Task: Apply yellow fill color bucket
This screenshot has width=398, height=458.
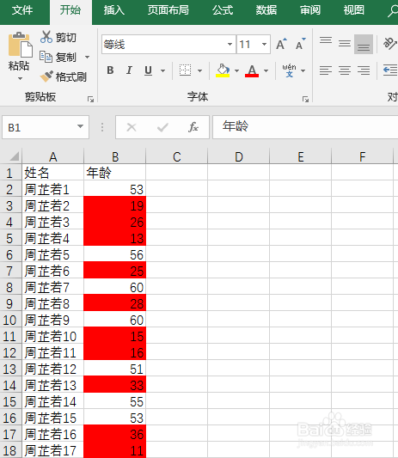Action: pyautogui.click(x=223, y=70)
